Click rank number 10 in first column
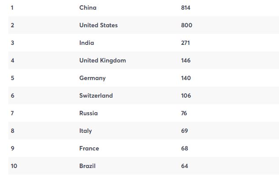The image size is (279, 190). 14,166
